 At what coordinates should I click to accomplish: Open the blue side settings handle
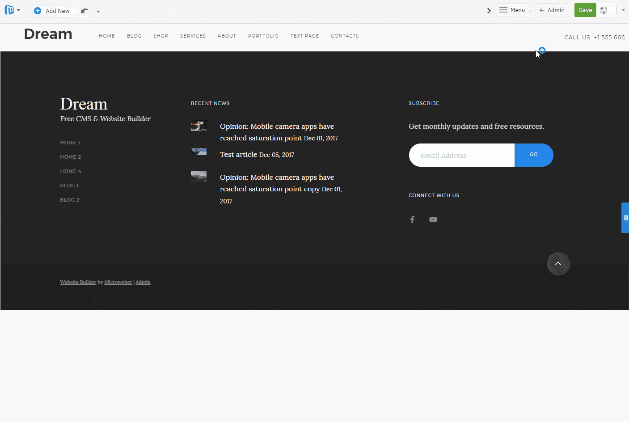point(625,218)
